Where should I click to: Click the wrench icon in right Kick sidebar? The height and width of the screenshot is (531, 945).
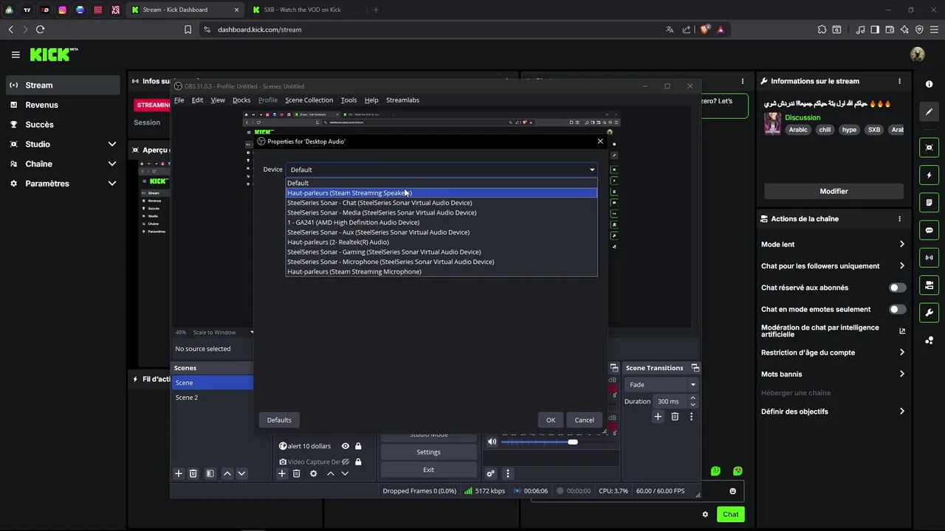tap(929, 313)
